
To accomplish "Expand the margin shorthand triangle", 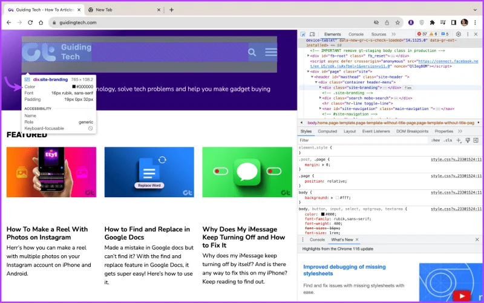I will point(323,165).
